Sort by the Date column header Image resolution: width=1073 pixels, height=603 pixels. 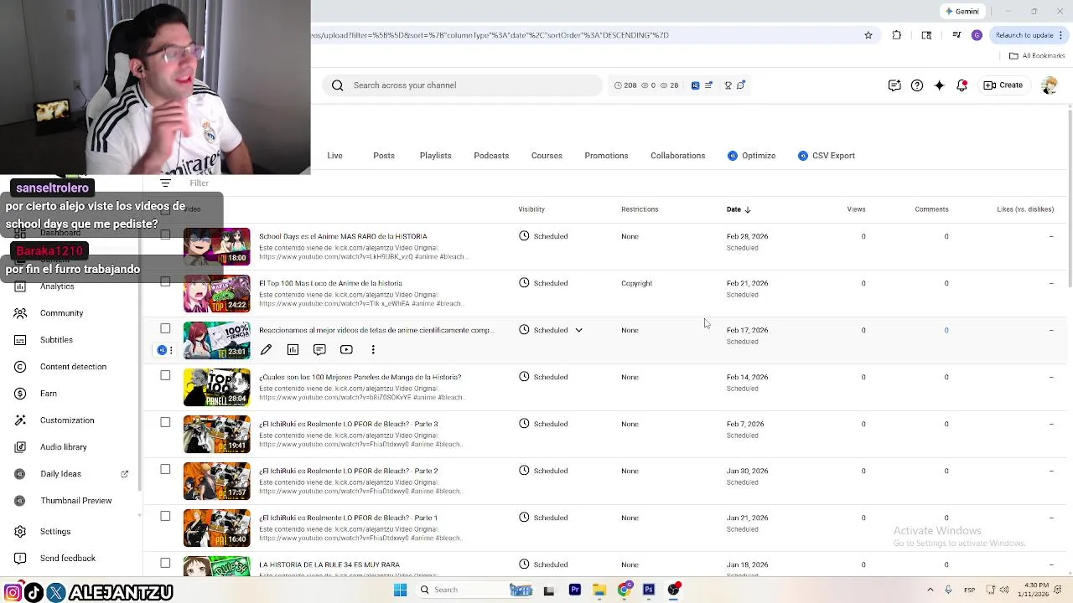click(739, 209)
